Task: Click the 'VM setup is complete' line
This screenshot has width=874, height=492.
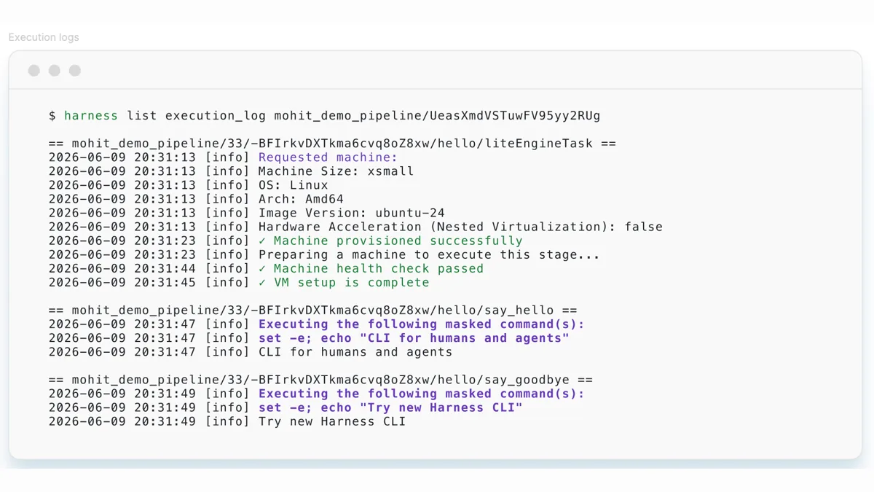Action: coord(239,282)
